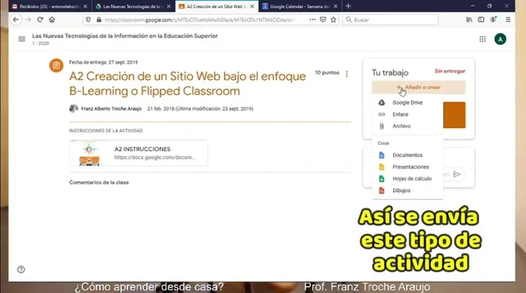526x293 pixels.
Task: Open the Firefox application menu
Action: pos(508,19)
